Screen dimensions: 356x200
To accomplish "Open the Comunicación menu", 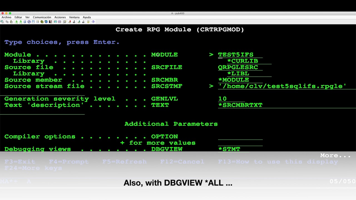I will coord(42,17).
